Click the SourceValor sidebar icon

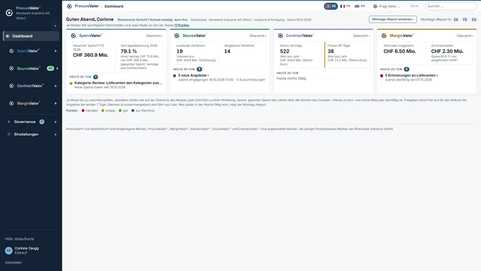[x=12, y=69]
